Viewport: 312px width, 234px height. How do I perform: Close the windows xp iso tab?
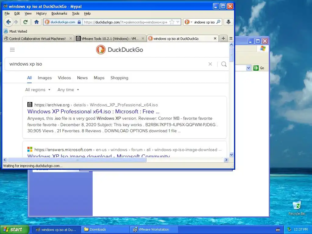click(x=215, y=38)
